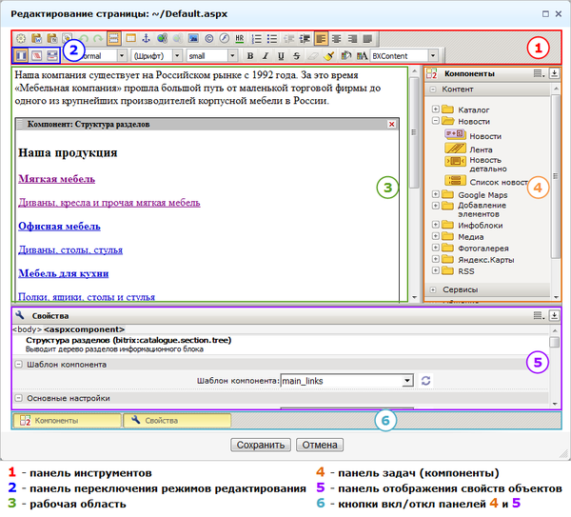Image resolution: width=571 pixels, height=517 pixels.
Task: Toggle strikethrough formatting S
Action: (296, 56)
